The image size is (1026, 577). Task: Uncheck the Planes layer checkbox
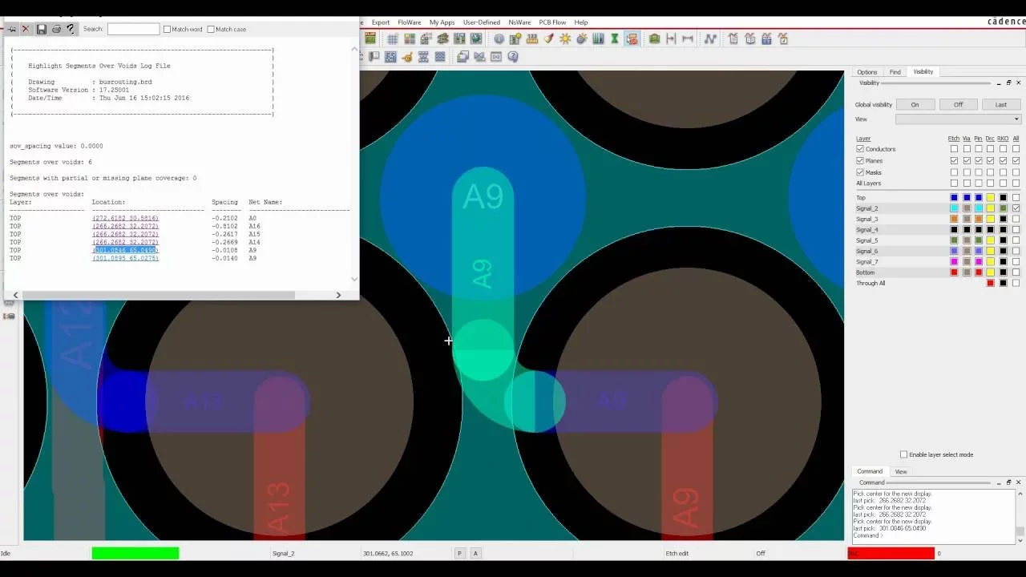pos(860,160)
